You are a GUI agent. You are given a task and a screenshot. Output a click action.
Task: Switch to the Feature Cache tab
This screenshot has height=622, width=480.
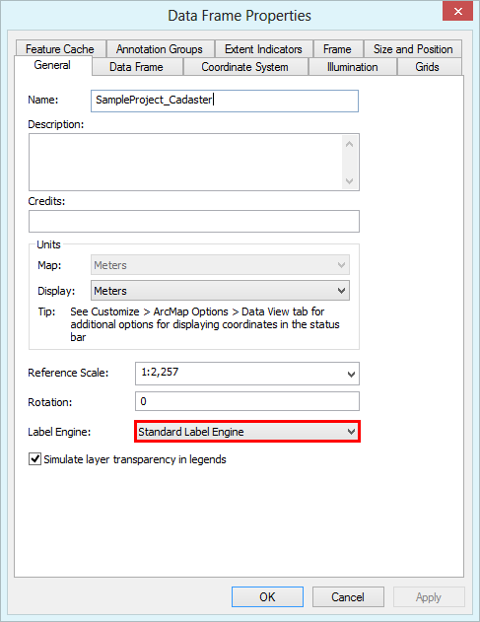pyautogui.click(x=61, y=48)
